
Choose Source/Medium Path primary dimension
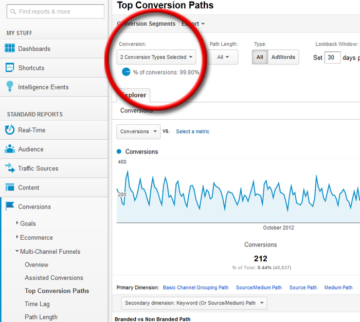[259, 288]
